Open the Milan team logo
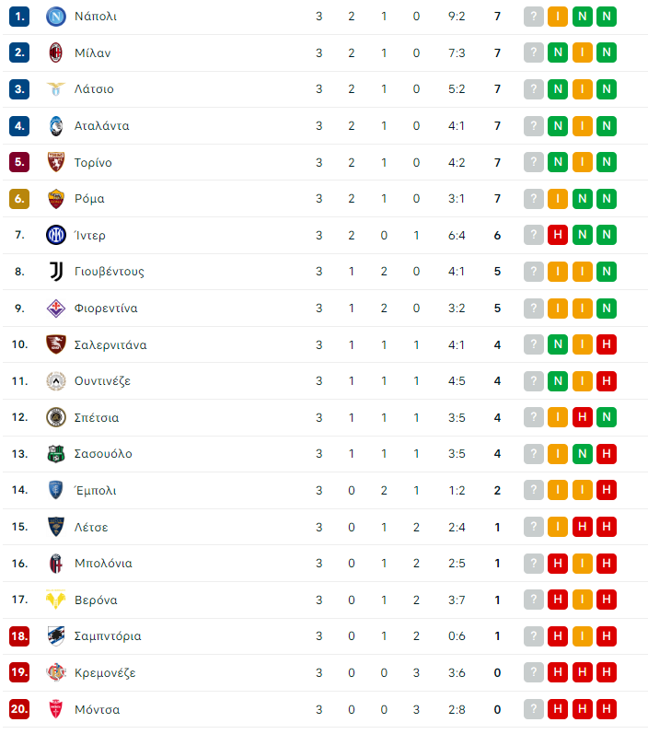Screen dimensions: 648x734 55,52
